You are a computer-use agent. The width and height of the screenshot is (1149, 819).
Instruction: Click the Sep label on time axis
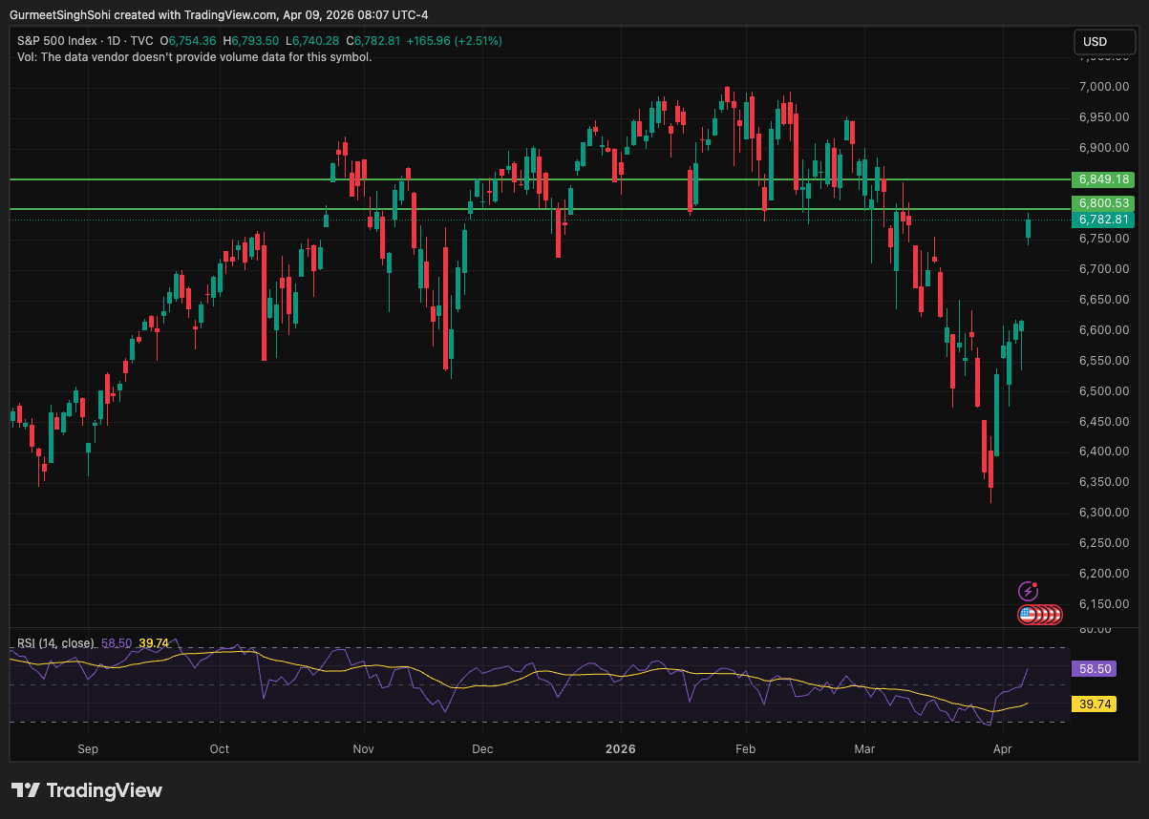coord(88,749)
